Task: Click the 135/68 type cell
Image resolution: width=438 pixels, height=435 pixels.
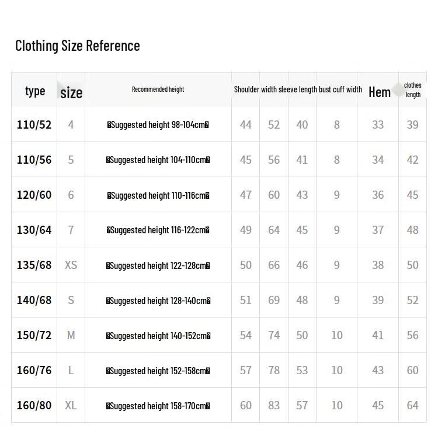Action: point(34,265)
